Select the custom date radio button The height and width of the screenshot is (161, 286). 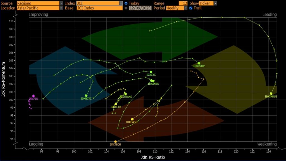point(126,8)
